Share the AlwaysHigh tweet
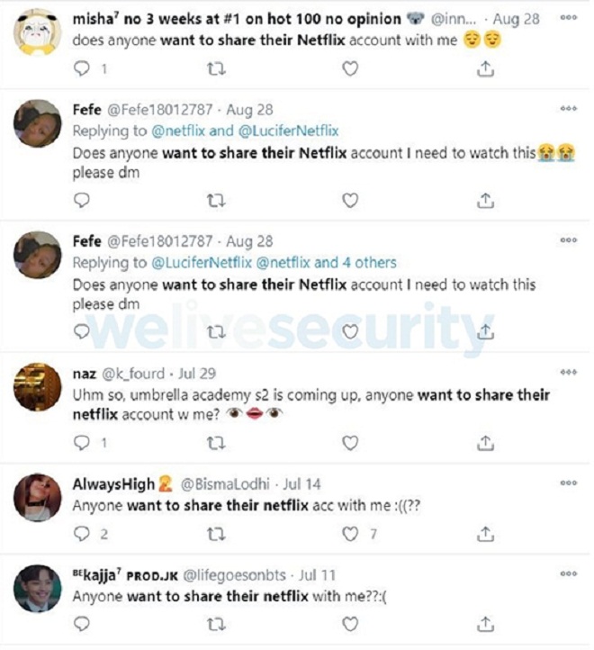 485,534
